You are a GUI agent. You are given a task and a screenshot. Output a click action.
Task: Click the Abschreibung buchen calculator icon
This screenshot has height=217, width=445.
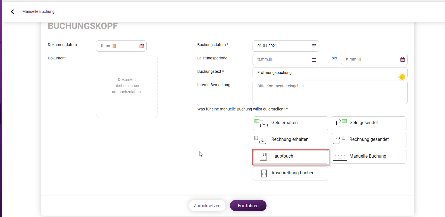(x=264, y=173)
